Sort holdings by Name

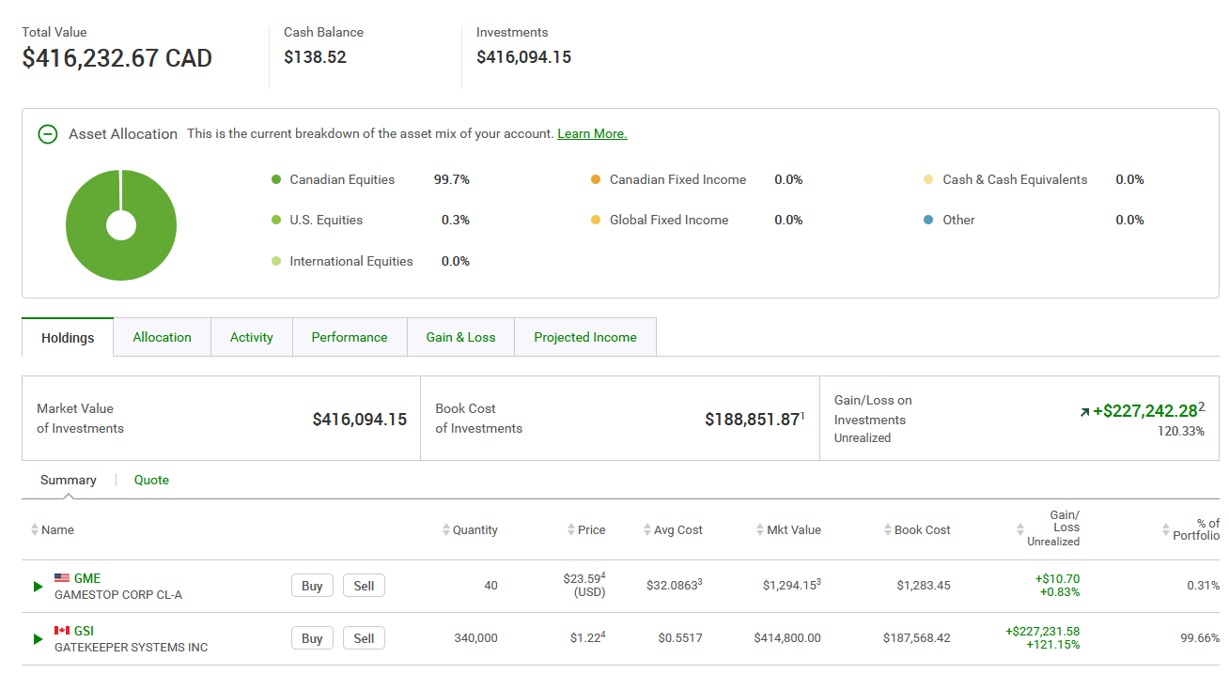coord(53,530)
